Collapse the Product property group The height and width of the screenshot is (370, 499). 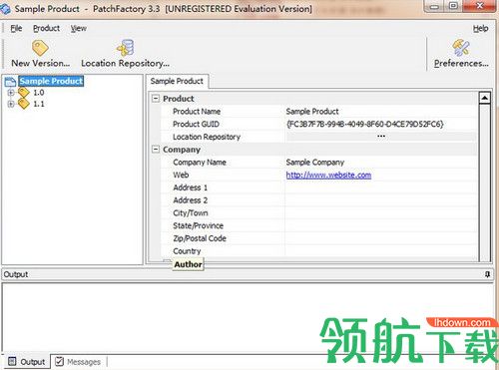[x=156, y=99]
